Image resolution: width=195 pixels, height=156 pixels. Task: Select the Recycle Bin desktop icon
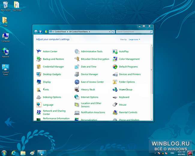point(6,6)
